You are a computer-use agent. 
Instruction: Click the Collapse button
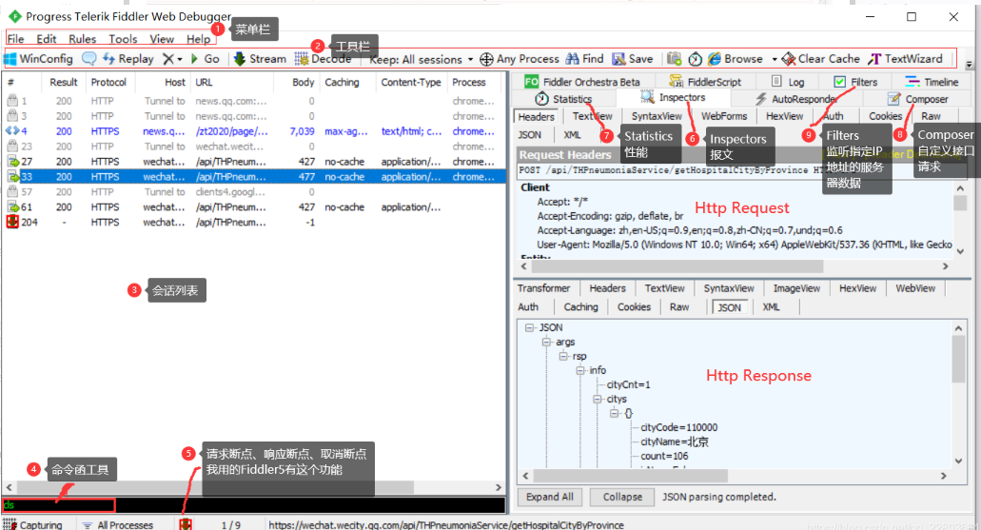coord(622,497)
